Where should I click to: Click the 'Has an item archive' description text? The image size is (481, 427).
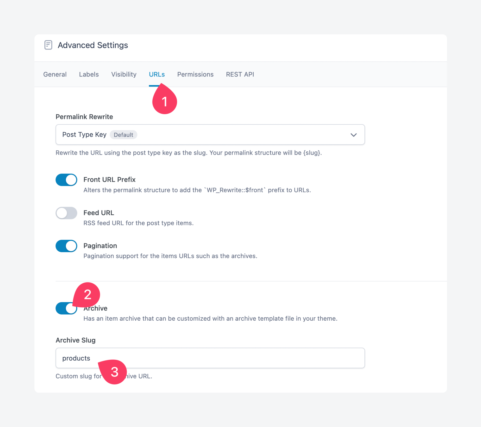[x=210, y=319]
